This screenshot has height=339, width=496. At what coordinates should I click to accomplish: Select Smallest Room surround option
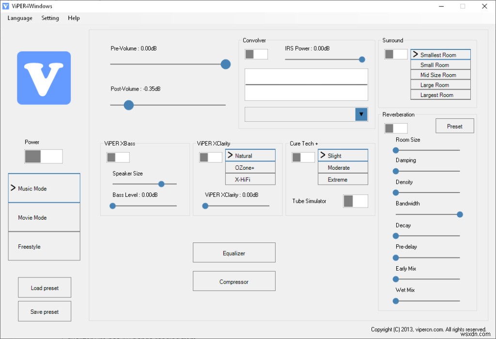coord(441,54)
